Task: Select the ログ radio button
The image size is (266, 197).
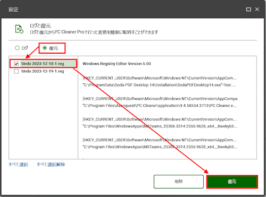Action: point(17,48)
